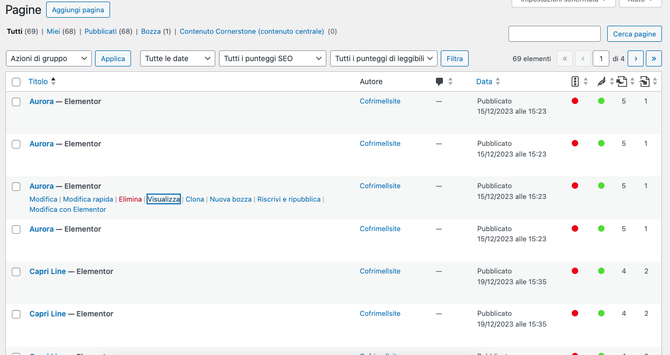Image resolution: width=670 pixels, height=355 pixels.
Task: Click the Aggiungi pagina button
Action: point(78,10)
